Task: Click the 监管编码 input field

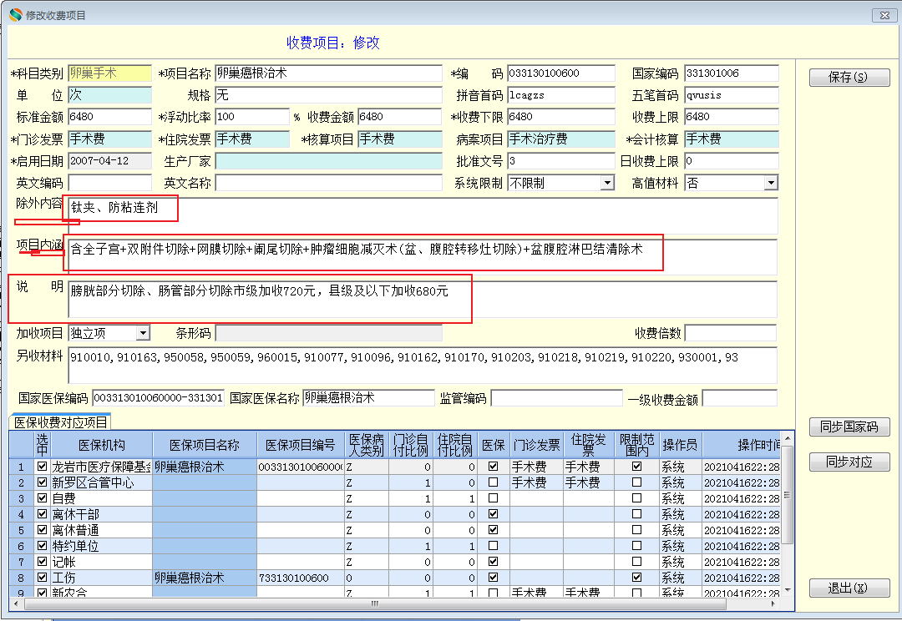Action: (x=557, y=398)
